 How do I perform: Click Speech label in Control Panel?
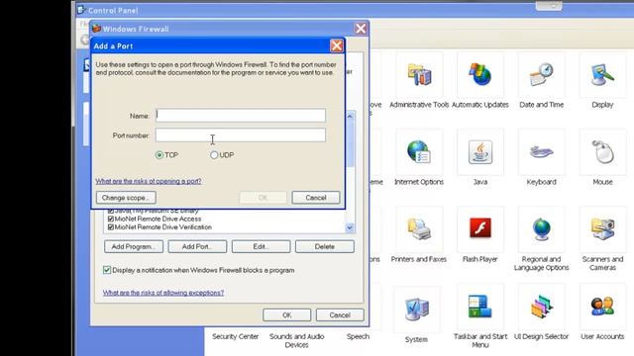(358, 336)
